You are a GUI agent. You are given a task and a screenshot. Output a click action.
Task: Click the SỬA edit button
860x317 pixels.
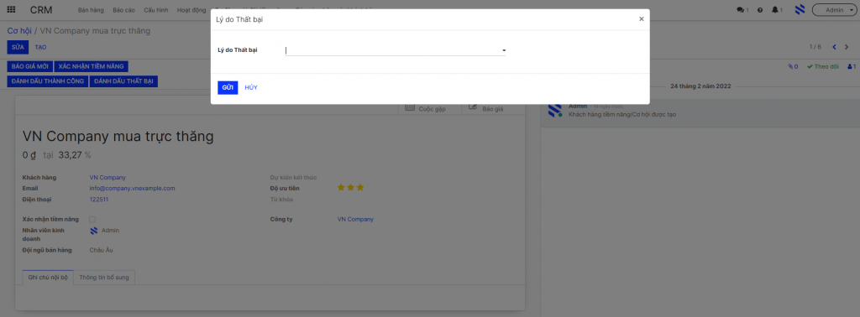pyautogui.click(x=18, y=47)
